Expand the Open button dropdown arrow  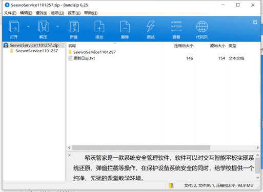28,26
